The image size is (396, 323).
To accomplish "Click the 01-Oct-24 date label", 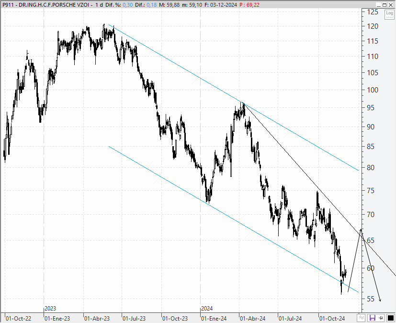I will 332,319.
